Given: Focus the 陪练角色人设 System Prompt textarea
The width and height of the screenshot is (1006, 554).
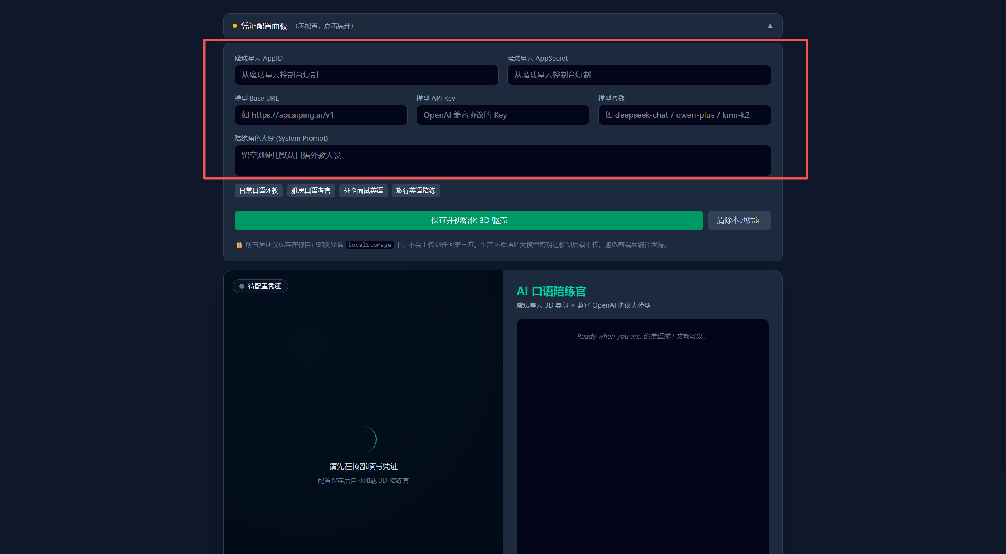Looking at the screenshot, I should pos(503,160).
